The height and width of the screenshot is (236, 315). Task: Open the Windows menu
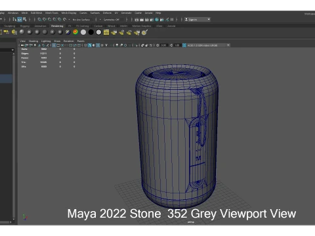(x=13, y=13)
